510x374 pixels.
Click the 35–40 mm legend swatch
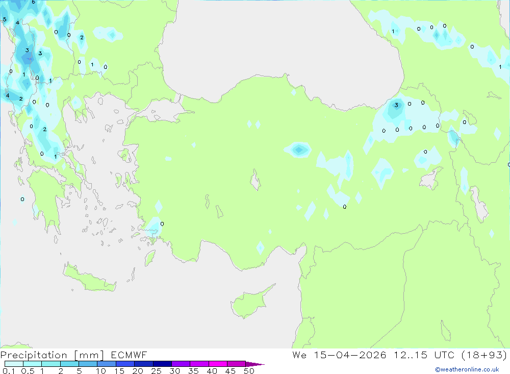[x=199, y=364]
